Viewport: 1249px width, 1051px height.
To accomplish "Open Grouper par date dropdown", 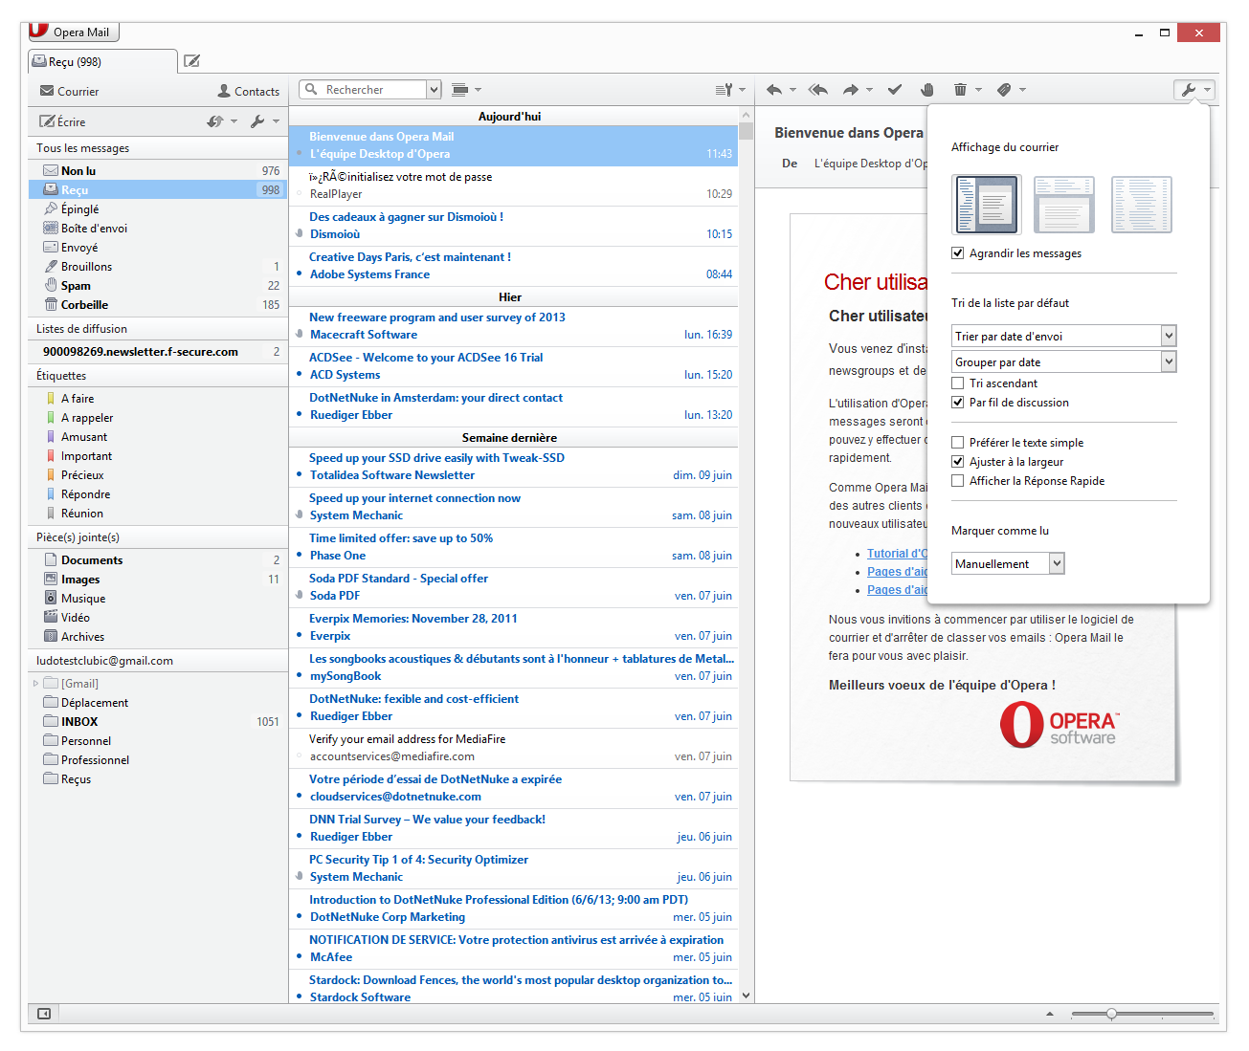I will click(x=1063, y=361).
